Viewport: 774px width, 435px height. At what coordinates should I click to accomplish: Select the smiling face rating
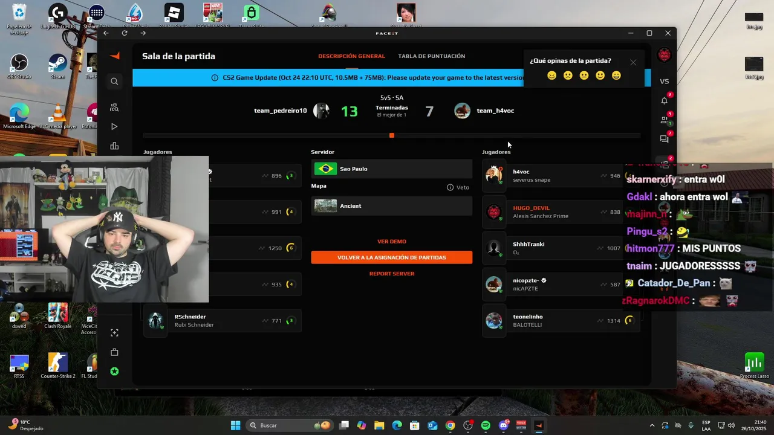point(600,76)
